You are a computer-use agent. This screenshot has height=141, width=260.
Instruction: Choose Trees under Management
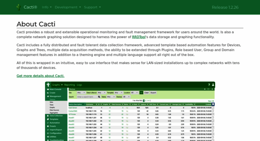tap(52, 105)
